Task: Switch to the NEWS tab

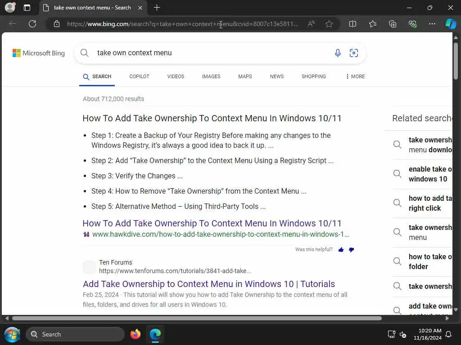Action: tap(277, 76)
